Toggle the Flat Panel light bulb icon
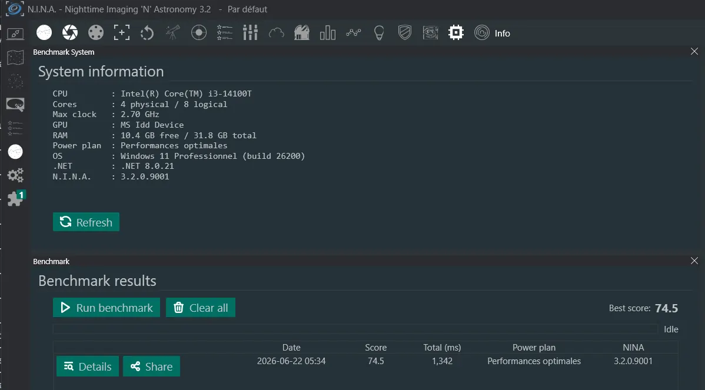The image size is (705, 390). pyautogui.click(x=379, y=33)
